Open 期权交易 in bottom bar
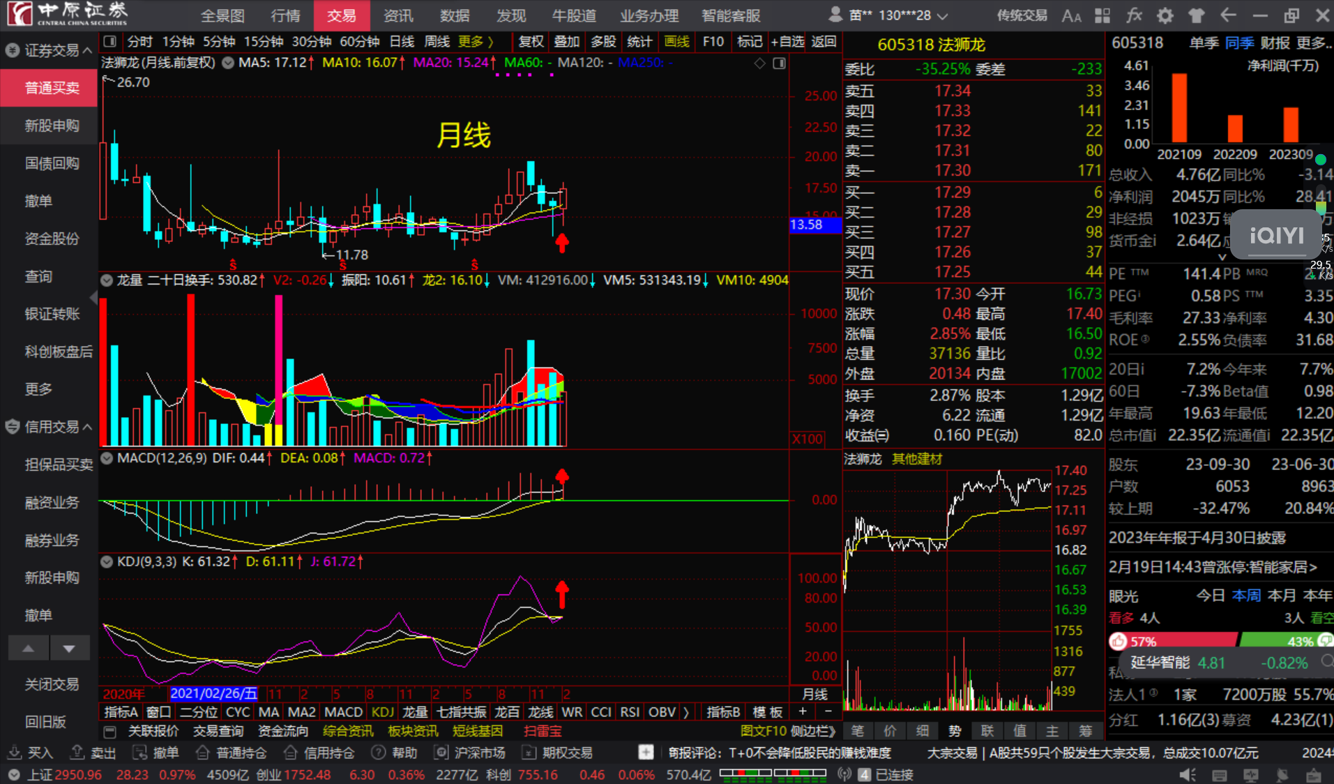 (x=558, y=753)
